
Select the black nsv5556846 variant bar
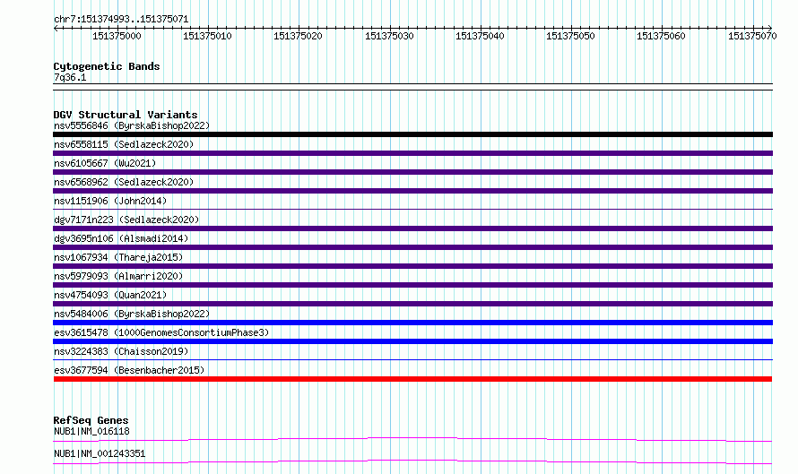coord(412,134)
